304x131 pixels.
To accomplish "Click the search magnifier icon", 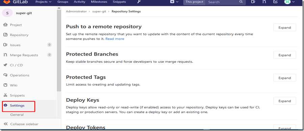I will pos(241,2).
